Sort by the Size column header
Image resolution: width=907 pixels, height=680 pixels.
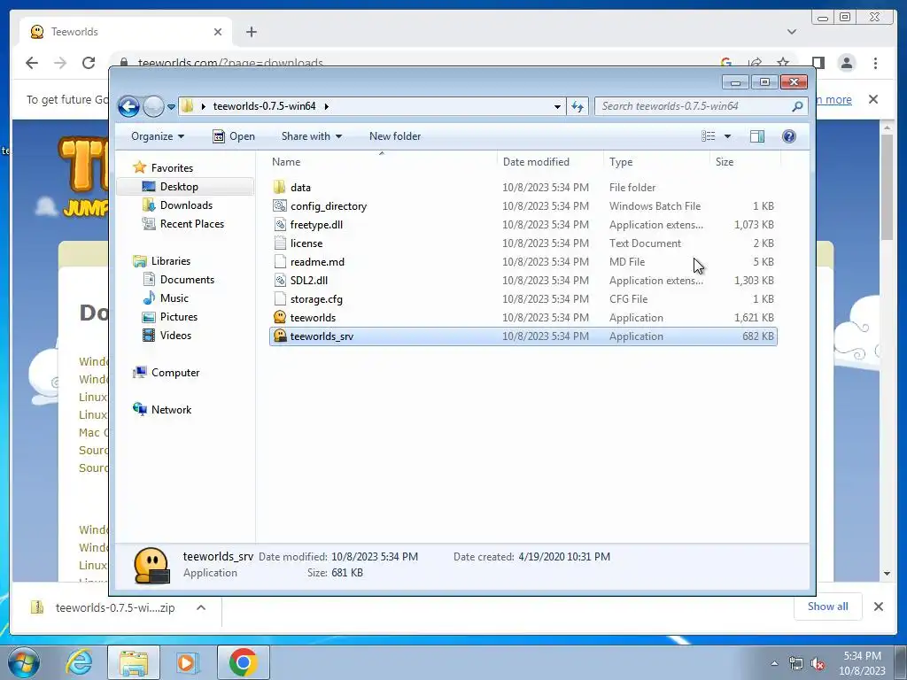pyautogui.click(x=725, y=162)
